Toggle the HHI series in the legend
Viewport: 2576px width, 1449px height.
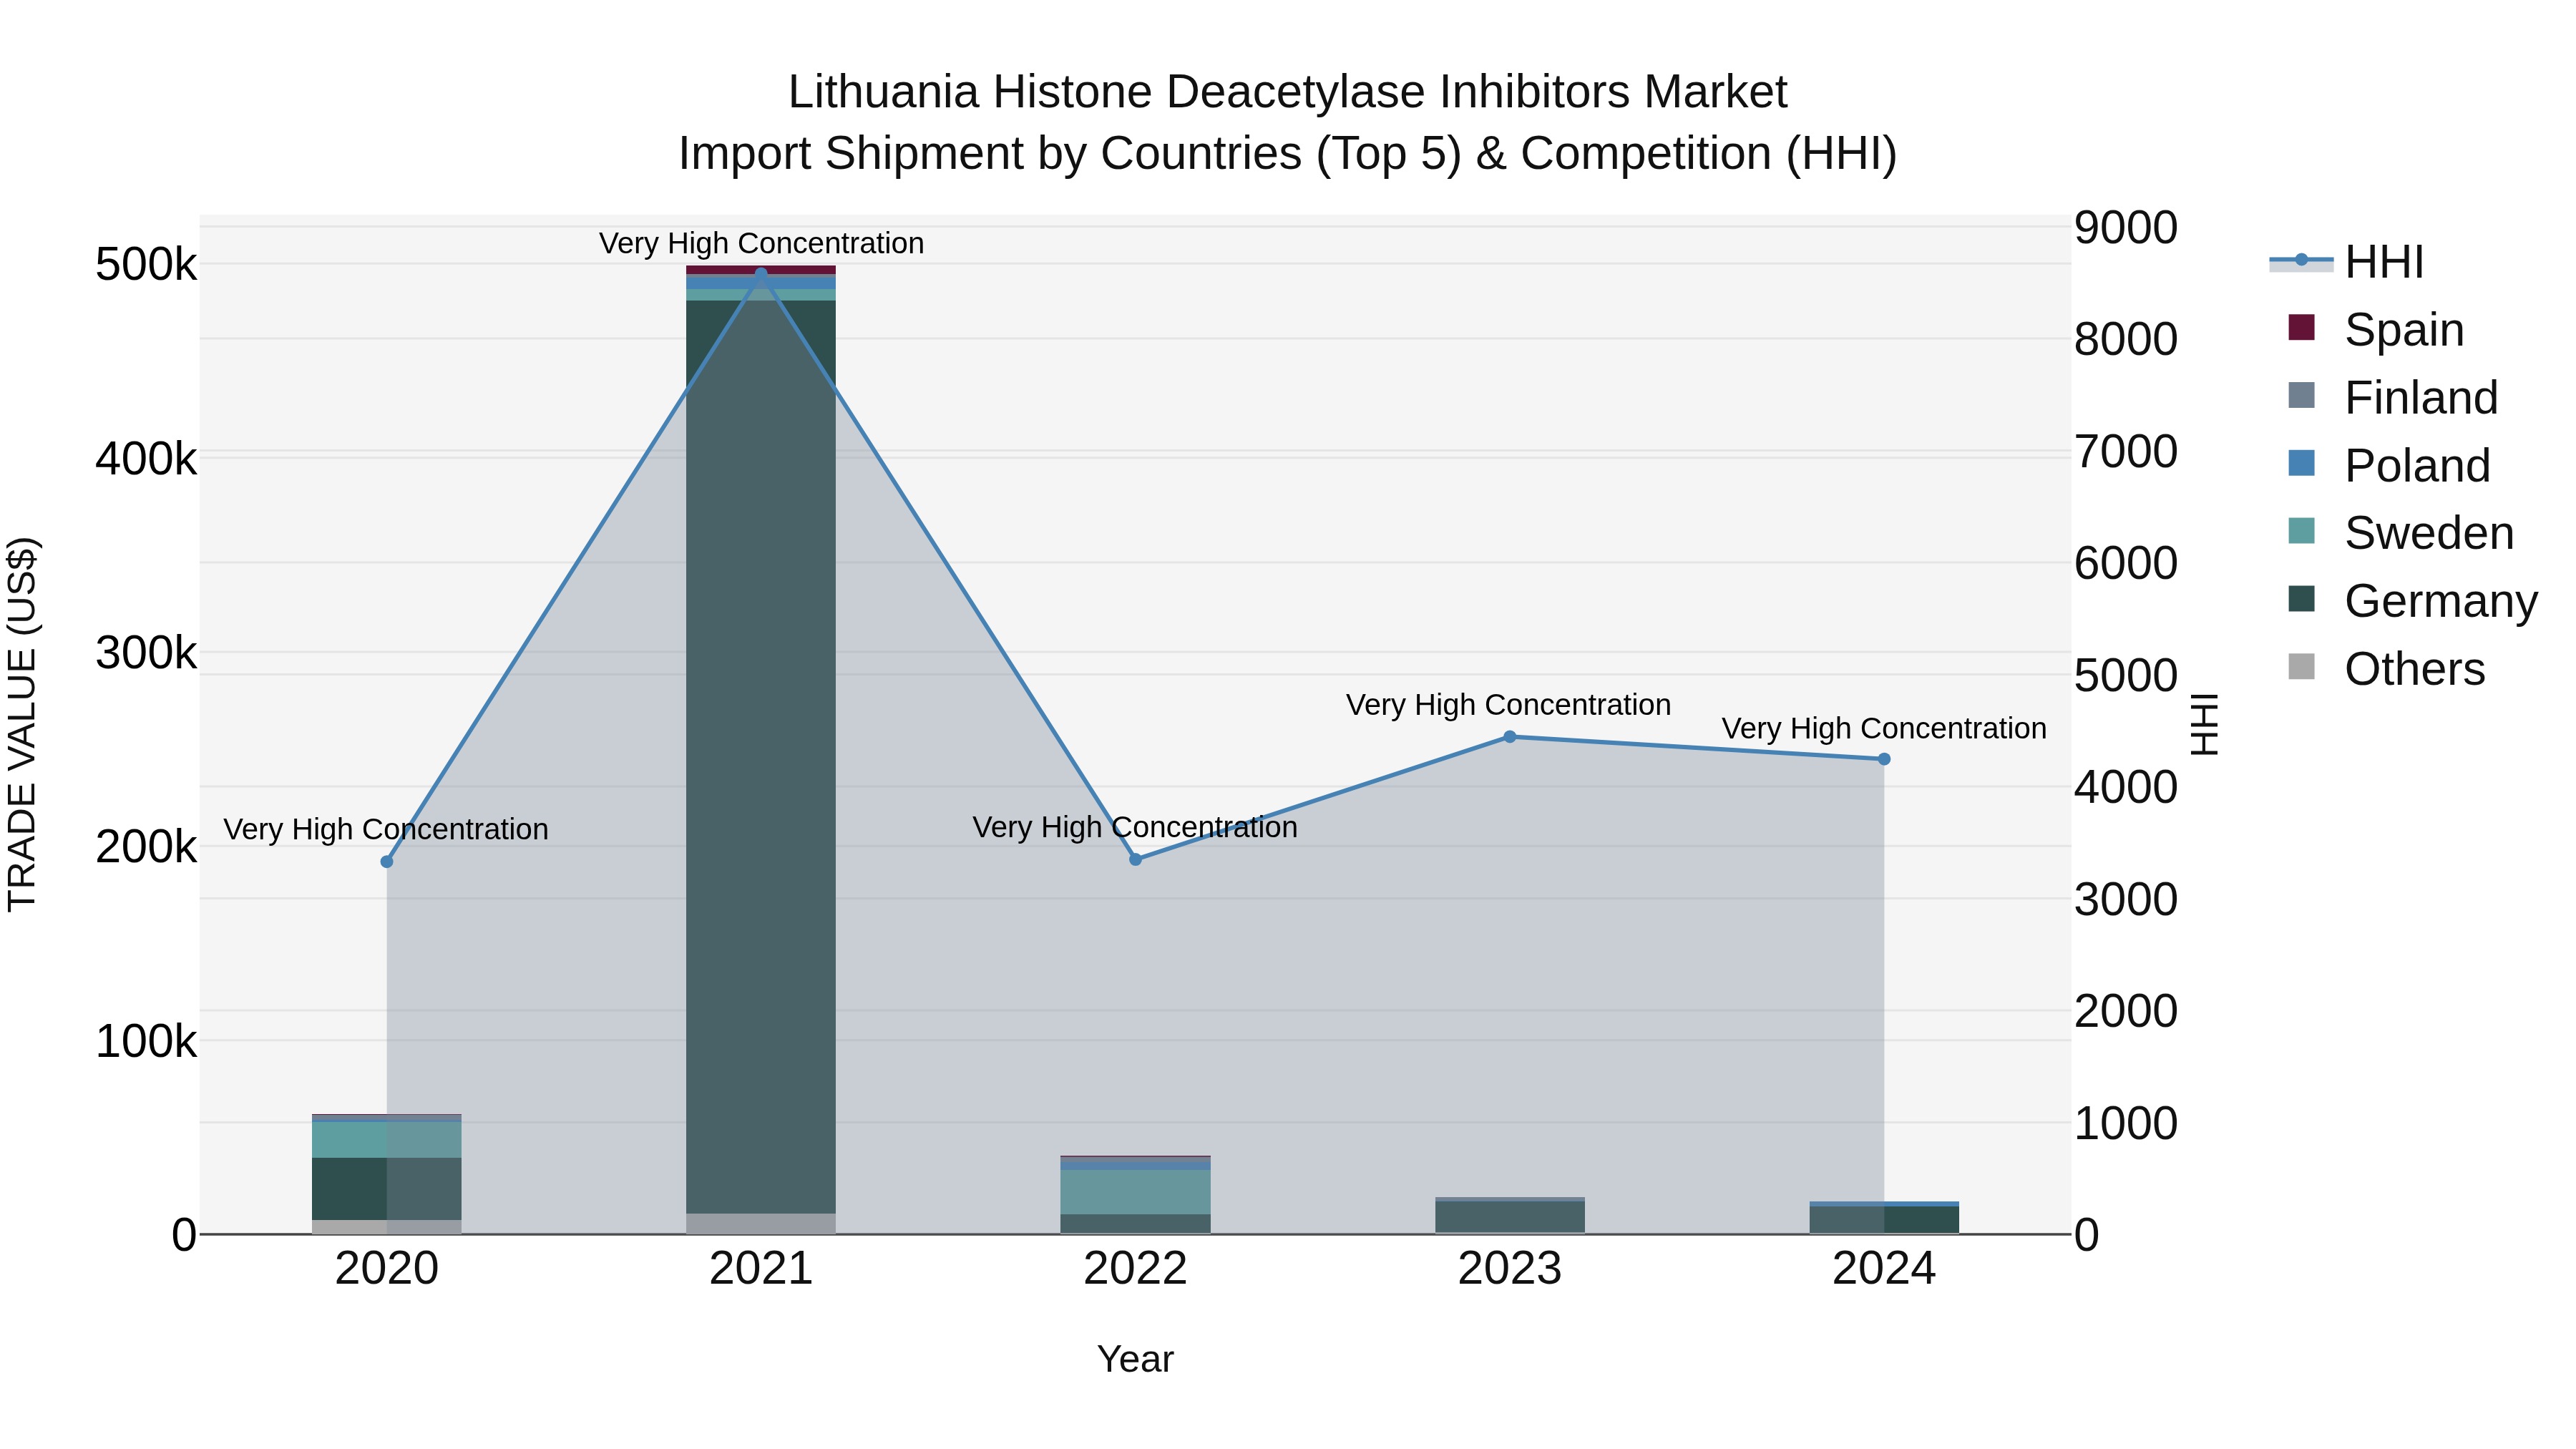click(x=2346, y=262)
